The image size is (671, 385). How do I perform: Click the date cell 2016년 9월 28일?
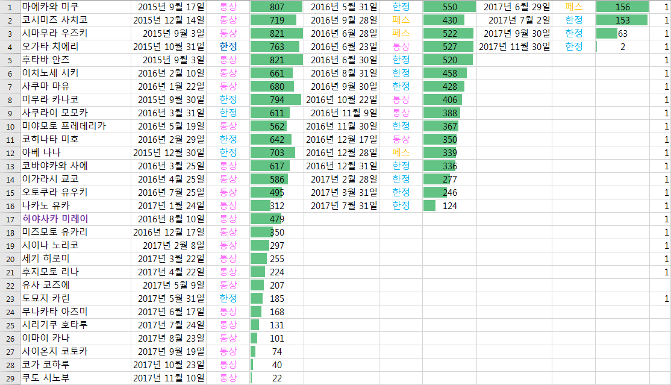tap(342, 20)
